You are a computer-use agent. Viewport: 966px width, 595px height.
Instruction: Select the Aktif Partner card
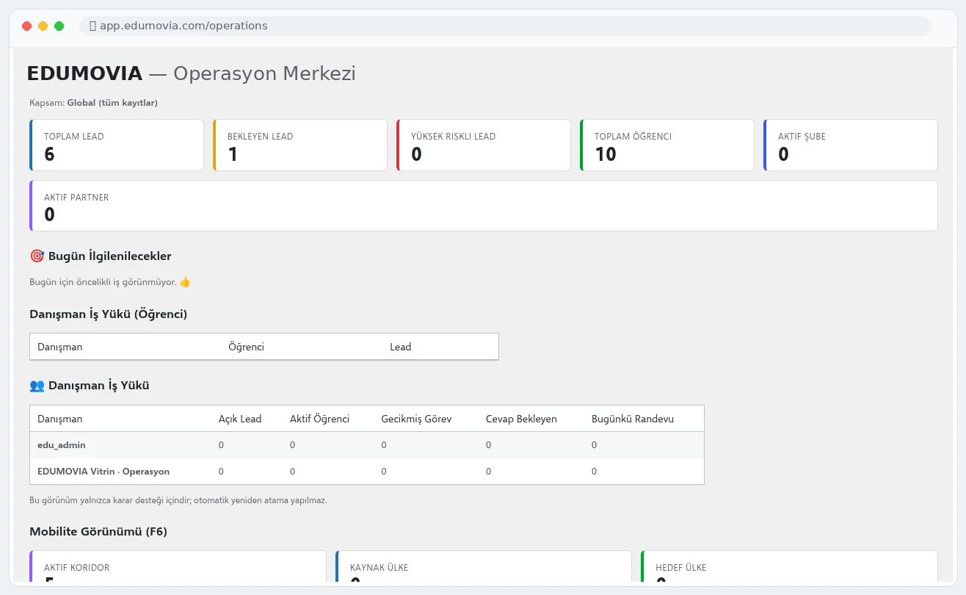[x=484, y=206]
